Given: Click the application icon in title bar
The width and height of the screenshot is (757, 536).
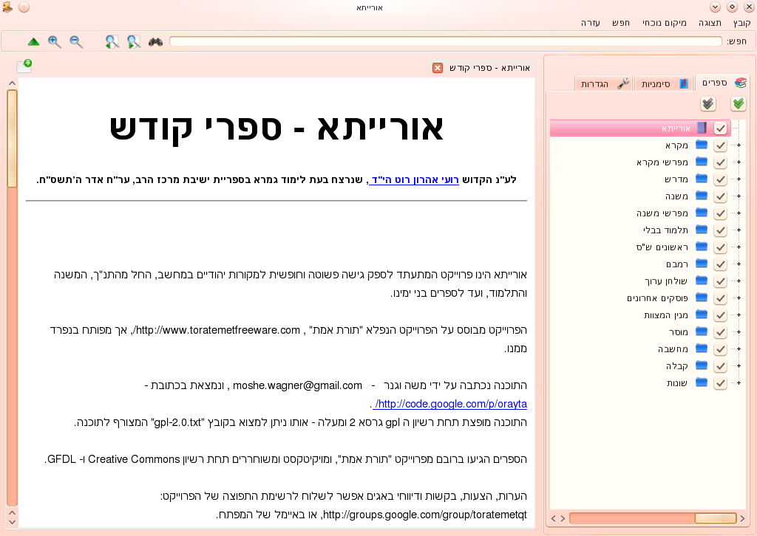Looking at the screenshot, I should pyautogui.click(x=7, y=7).
